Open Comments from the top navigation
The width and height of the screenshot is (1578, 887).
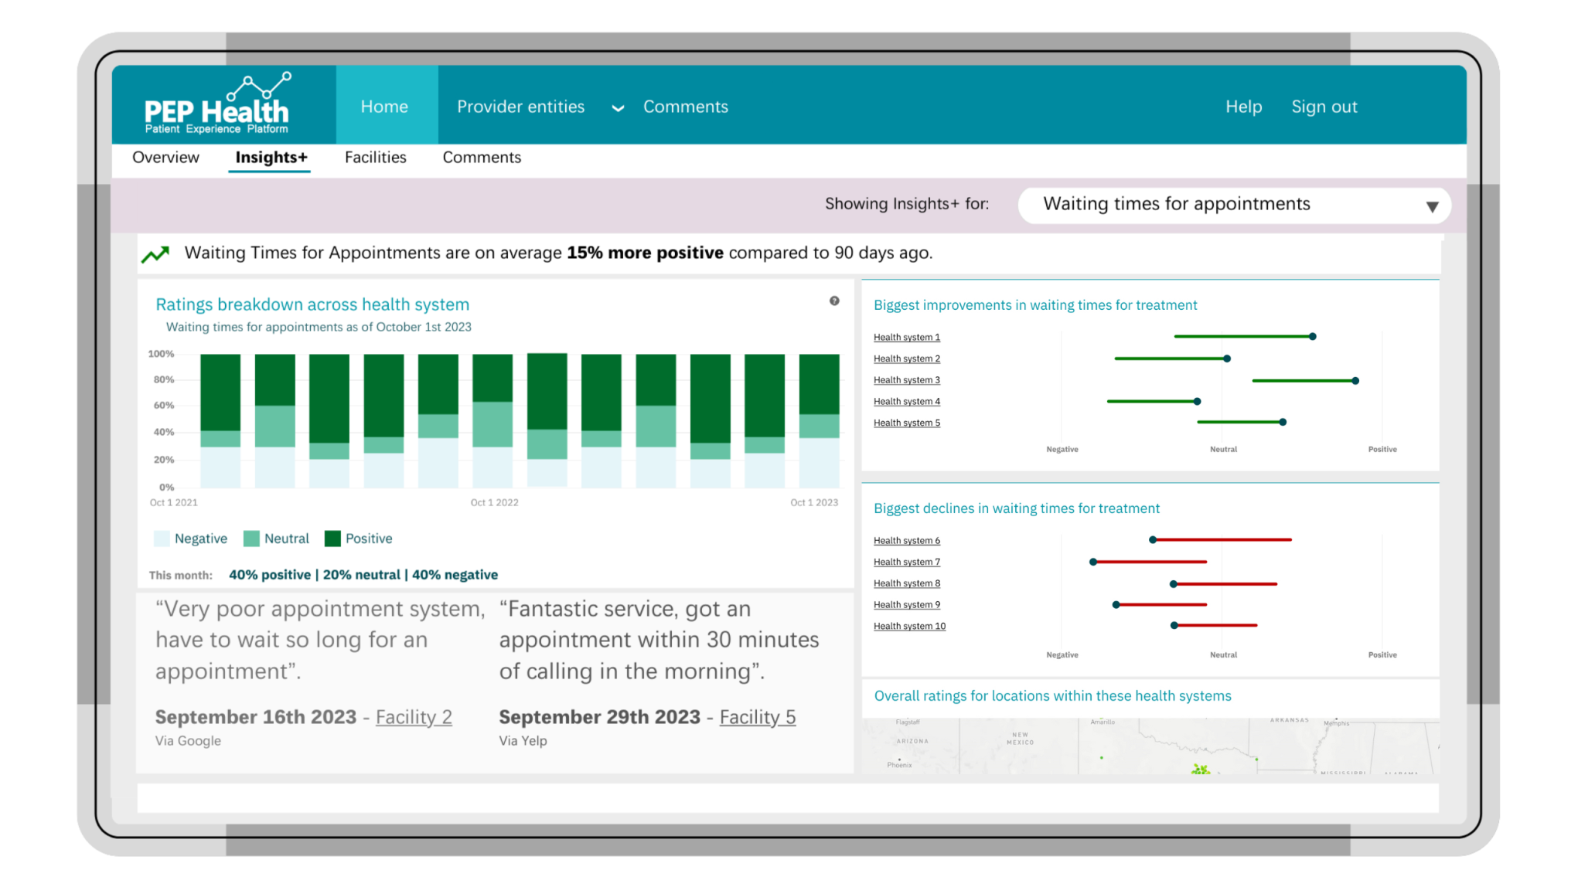click(x=685, y=106)
